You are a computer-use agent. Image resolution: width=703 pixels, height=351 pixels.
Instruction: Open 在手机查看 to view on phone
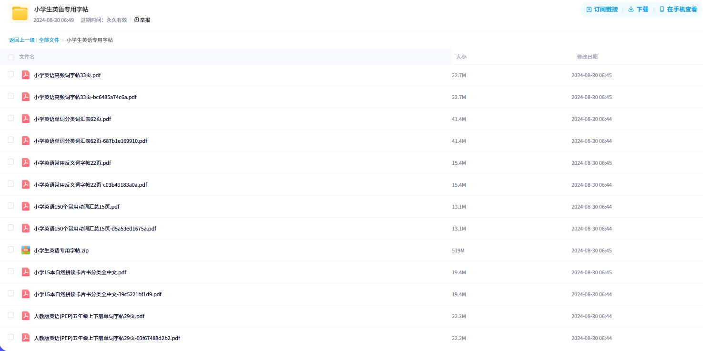click(x=678, y=10)
